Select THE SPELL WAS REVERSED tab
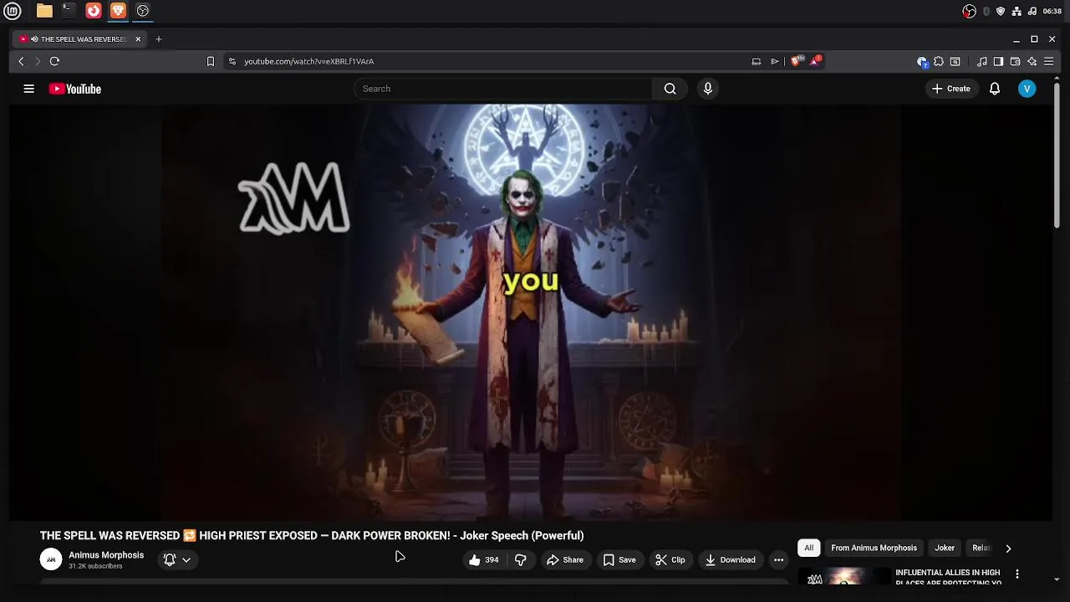 click(x=79, y=38)
